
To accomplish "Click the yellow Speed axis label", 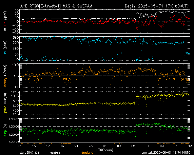I will (x=5, y=110).
